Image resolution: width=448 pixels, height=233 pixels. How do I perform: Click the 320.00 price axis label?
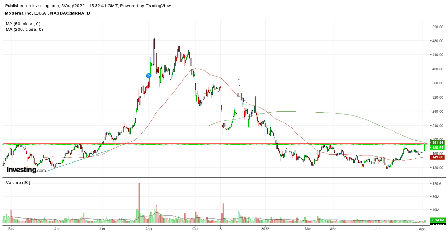(438, 97)
